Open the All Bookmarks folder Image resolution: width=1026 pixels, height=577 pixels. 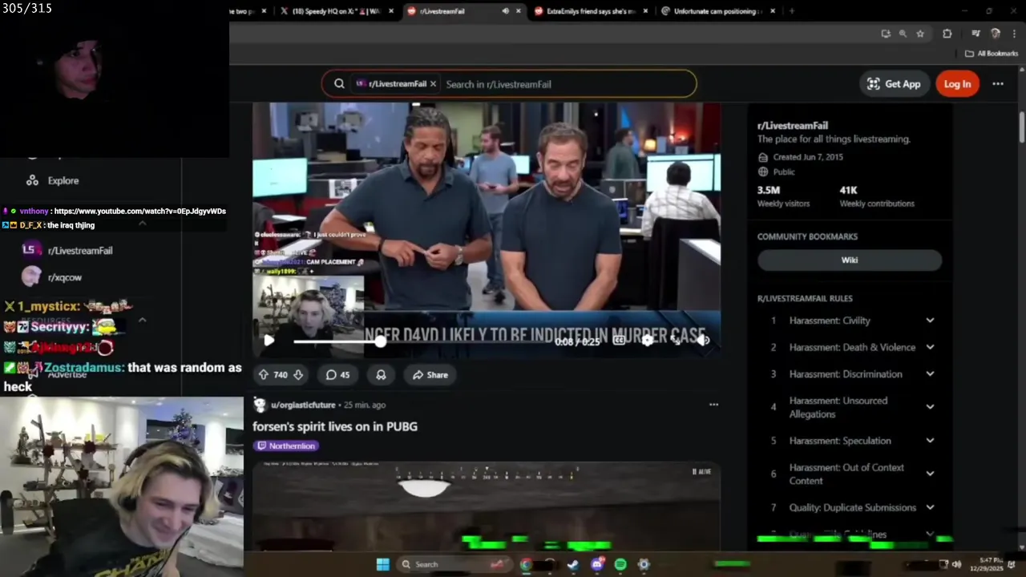[x=992, y=54]
